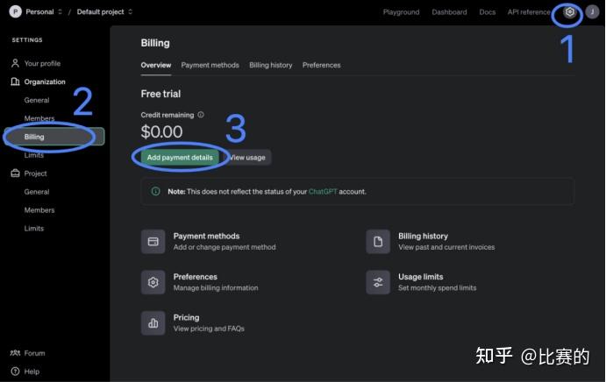The image size is (606, 382).
Task: Select Project heading in sidebar
Action: click(35, 173)
